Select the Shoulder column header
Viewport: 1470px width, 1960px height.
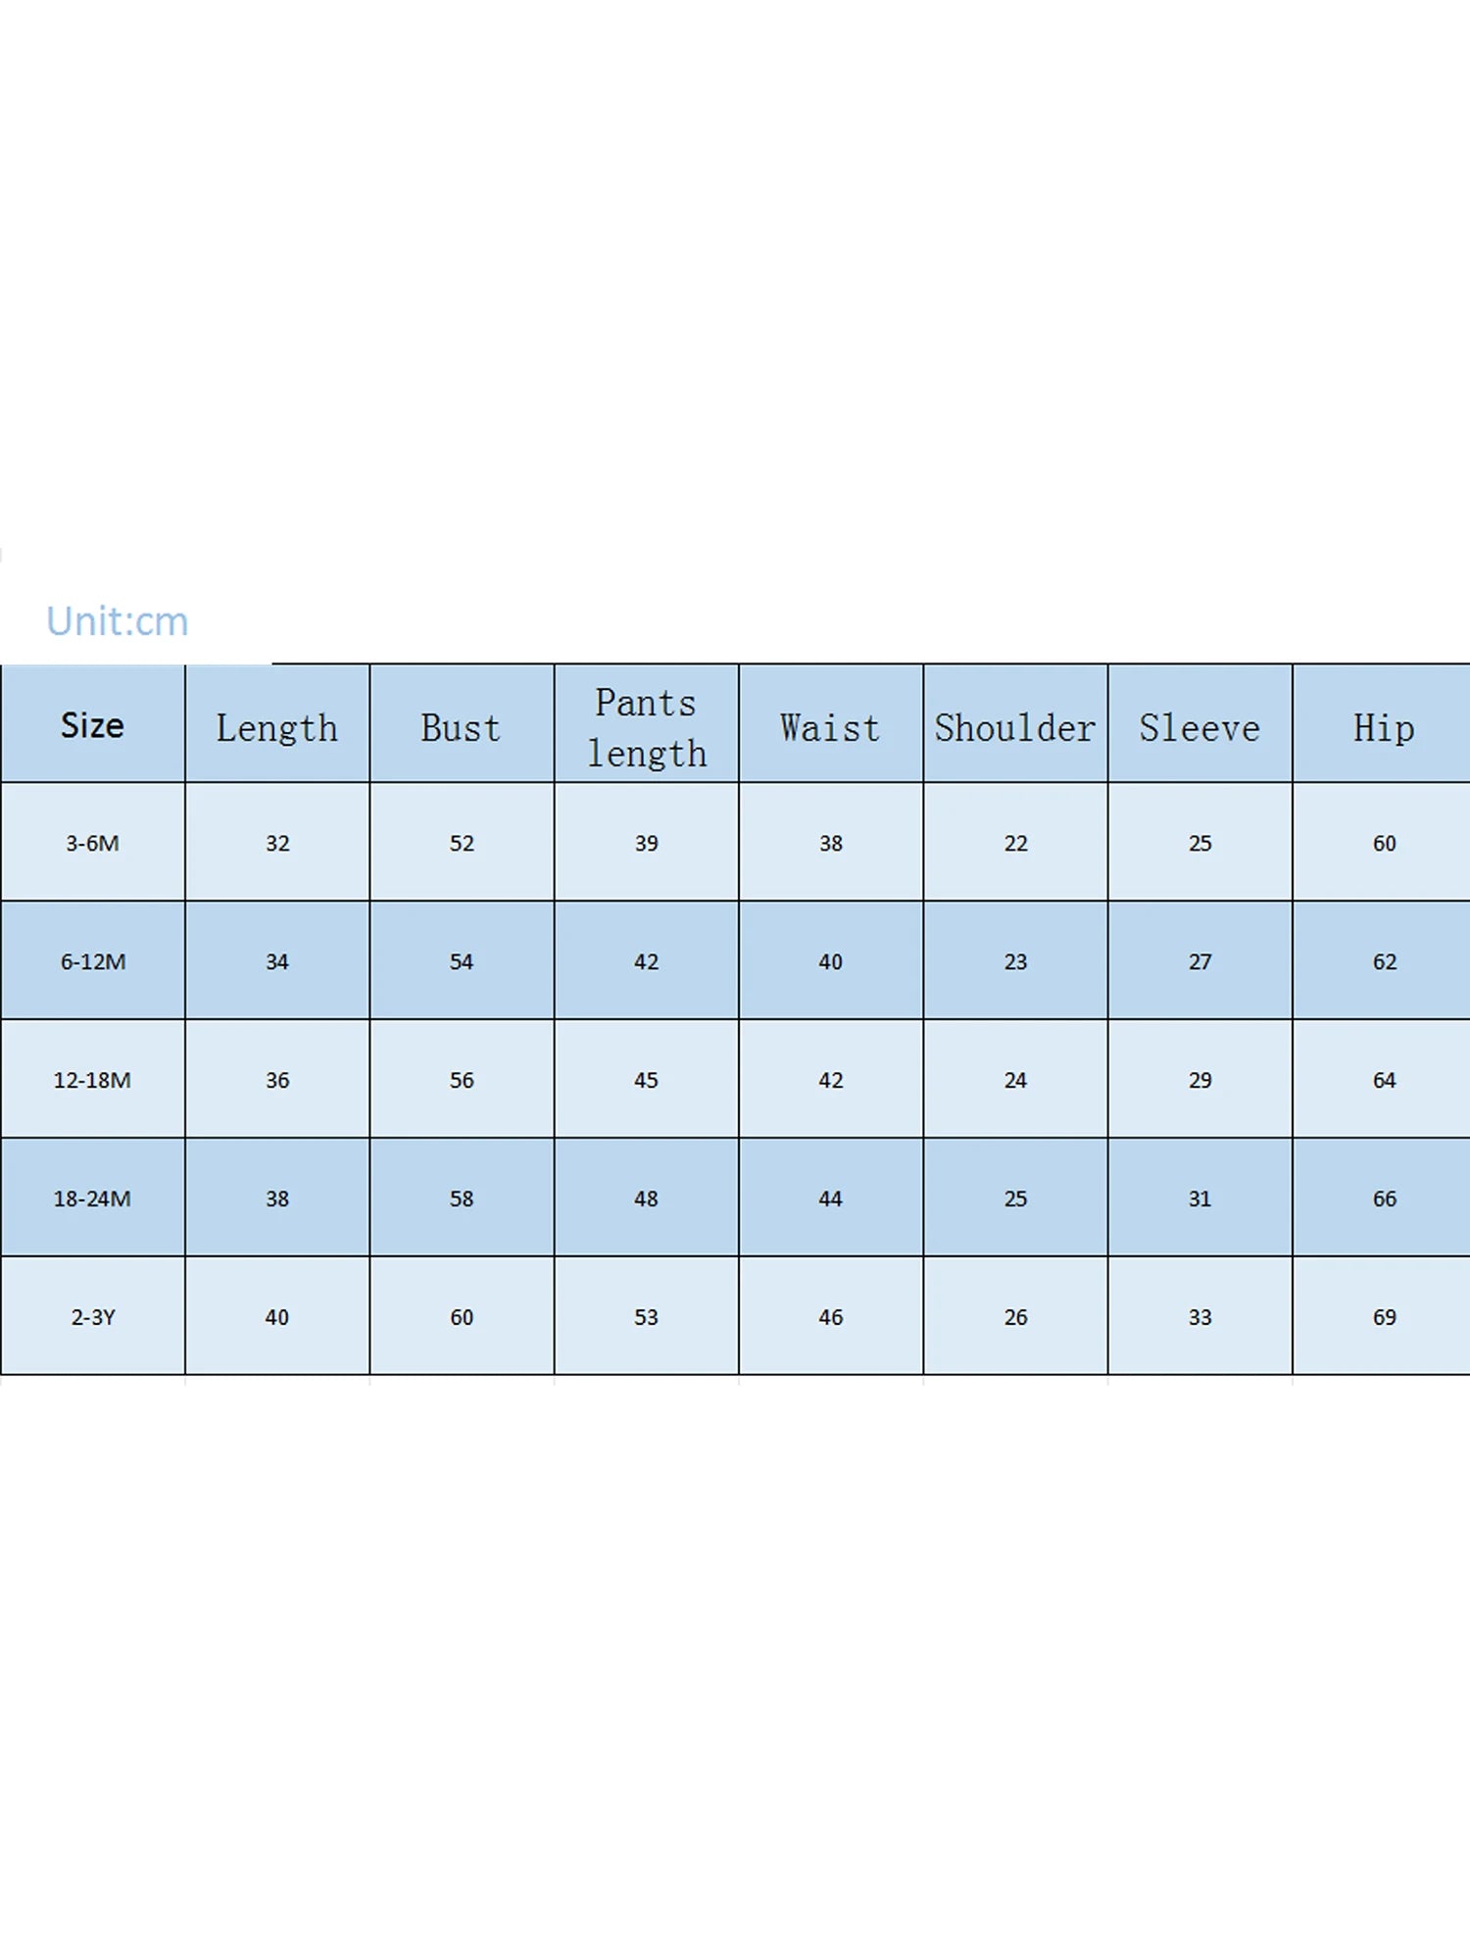(x=1015, y=727)
